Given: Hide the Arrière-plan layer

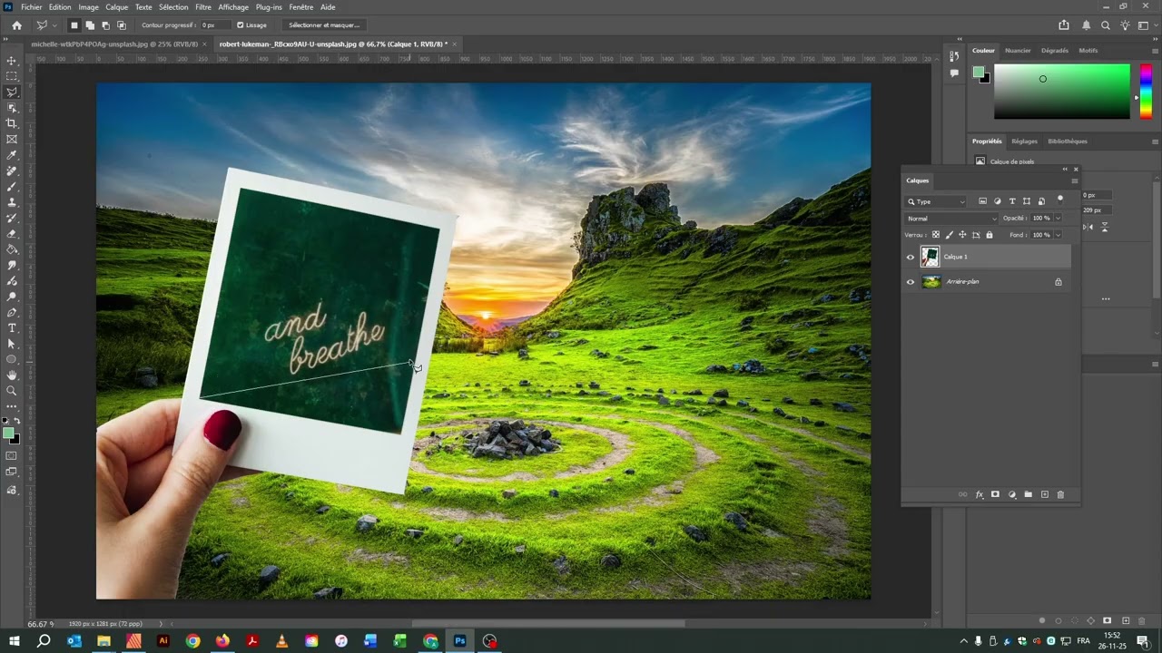Looking at the screenshot, I should pos(911,282).
